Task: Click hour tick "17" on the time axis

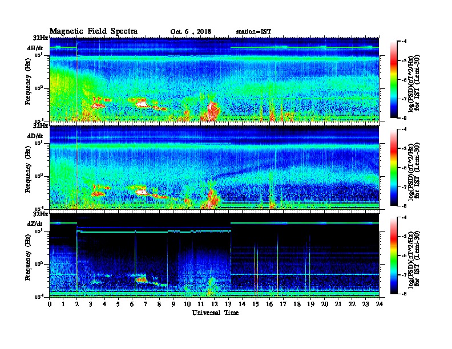Action: point(283,304)
